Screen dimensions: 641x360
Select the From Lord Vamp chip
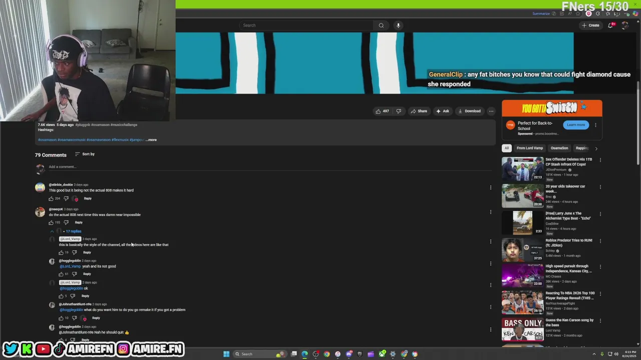pos(530,148)
